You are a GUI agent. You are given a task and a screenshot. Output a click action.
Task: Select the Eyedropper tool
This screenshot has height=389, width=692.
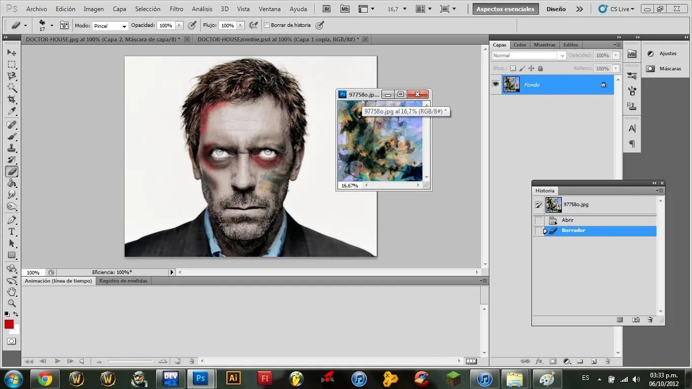(x=11, y=111)
